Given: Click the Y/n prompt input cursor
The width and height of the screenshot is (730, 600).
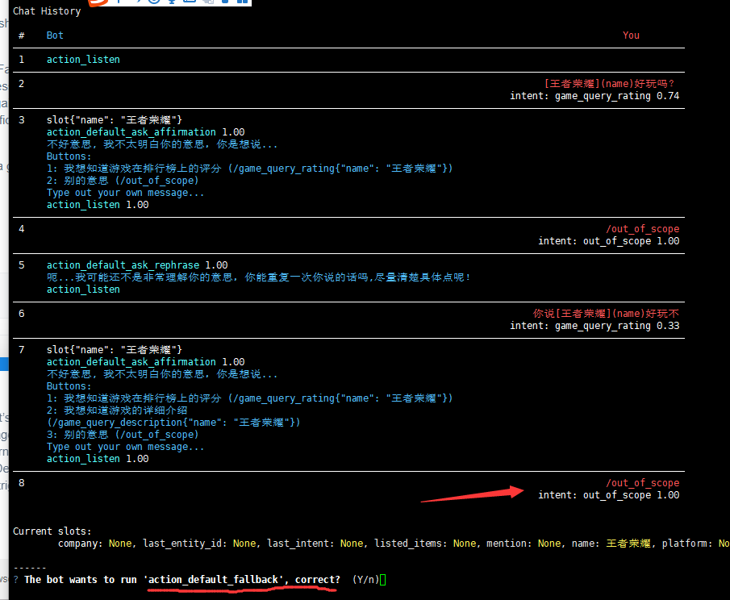Looking at the screenshot, I should tap(382, 580).
